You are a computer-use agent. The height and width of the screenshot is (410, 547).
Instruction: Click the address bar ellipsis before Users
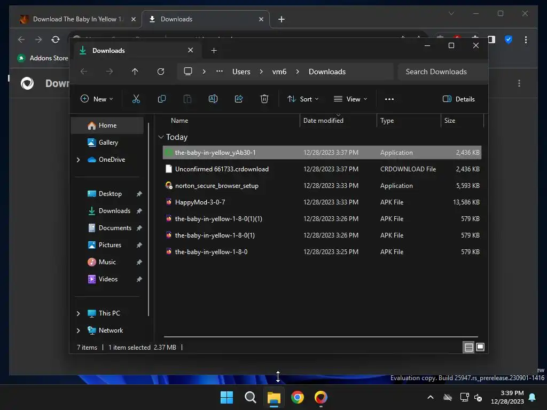click(x=220, y=71)
